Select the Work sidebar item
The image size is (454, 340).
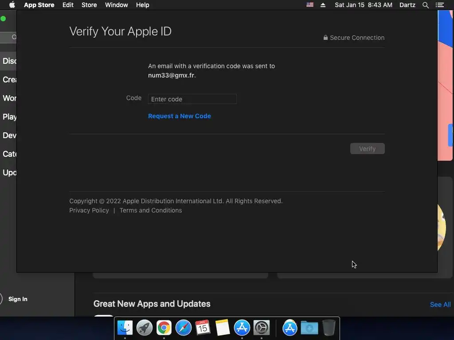(x=8, y=98)
